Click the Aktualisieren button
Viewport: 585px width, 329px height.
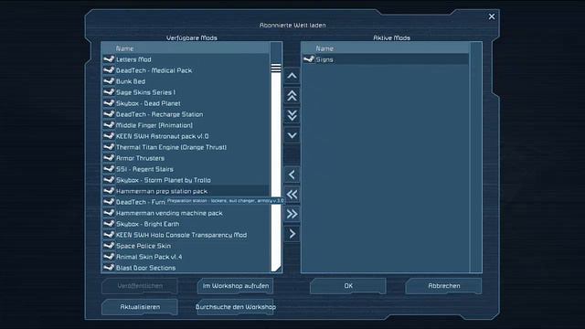(x=140, y=307)
